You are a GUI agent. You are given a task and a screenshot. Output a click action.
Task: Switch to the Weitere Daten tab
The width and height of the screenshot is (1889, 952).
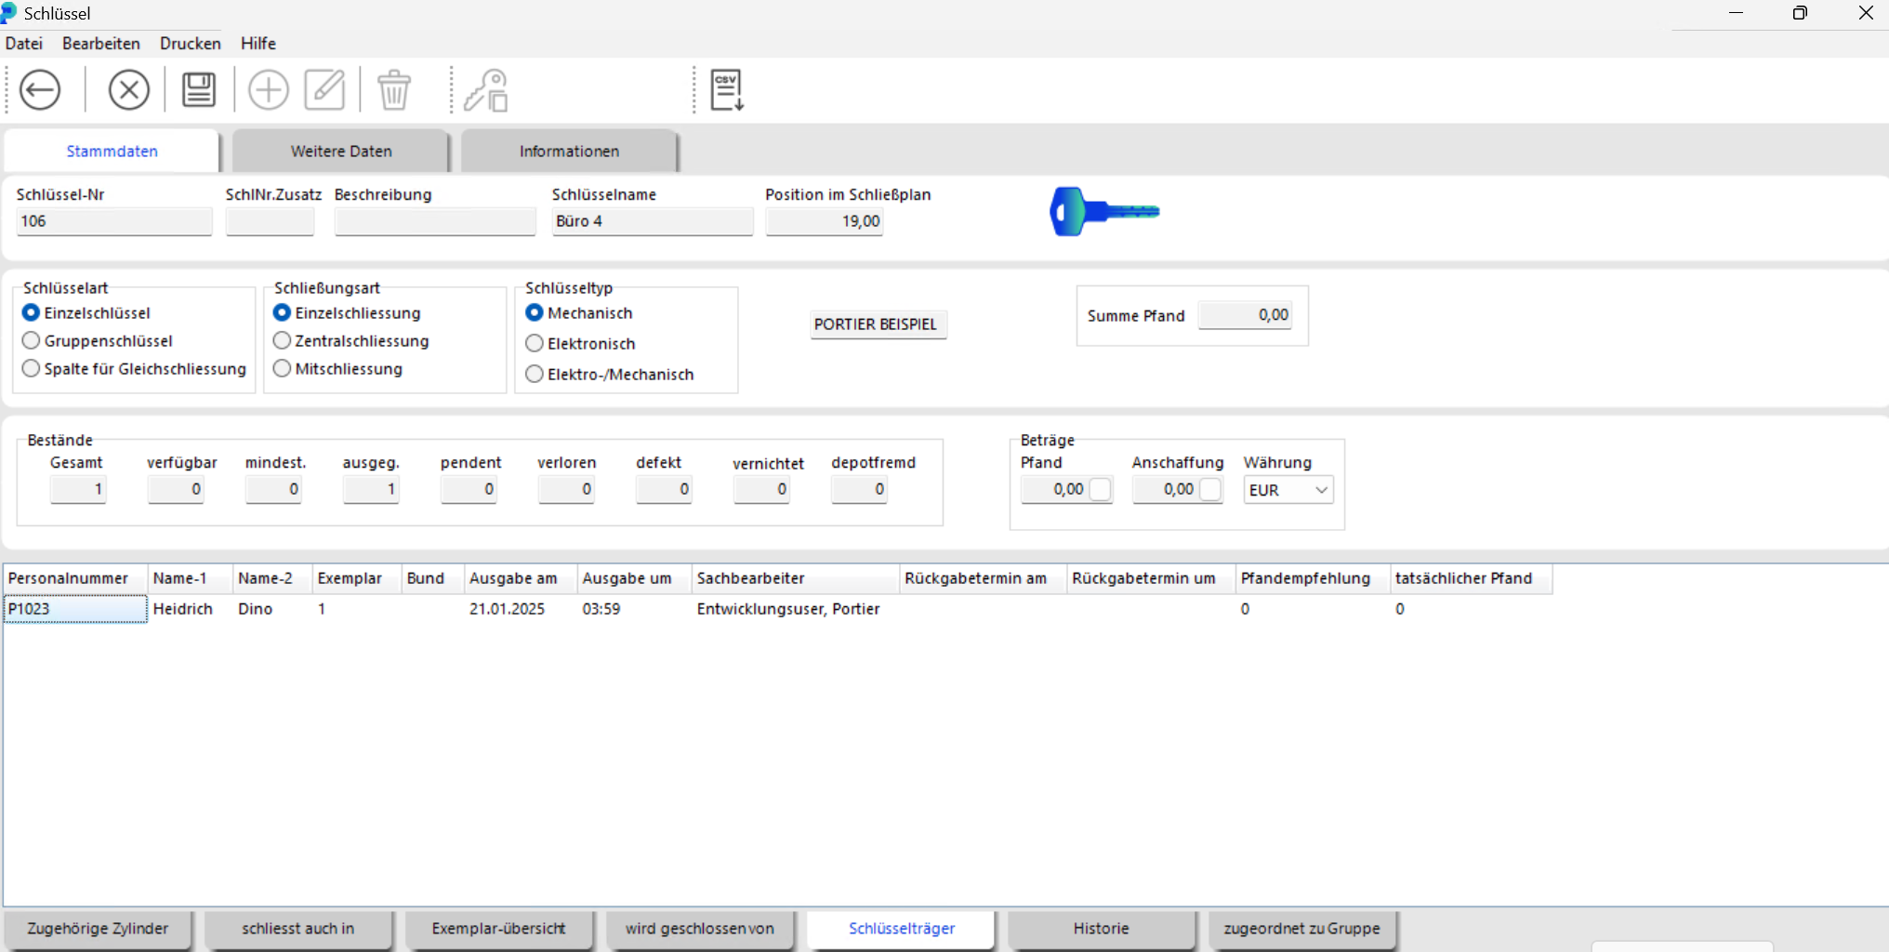(x=341, y=152)
